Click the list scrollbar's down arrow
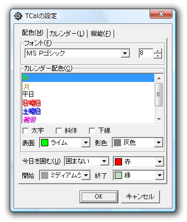 [159, 119]
